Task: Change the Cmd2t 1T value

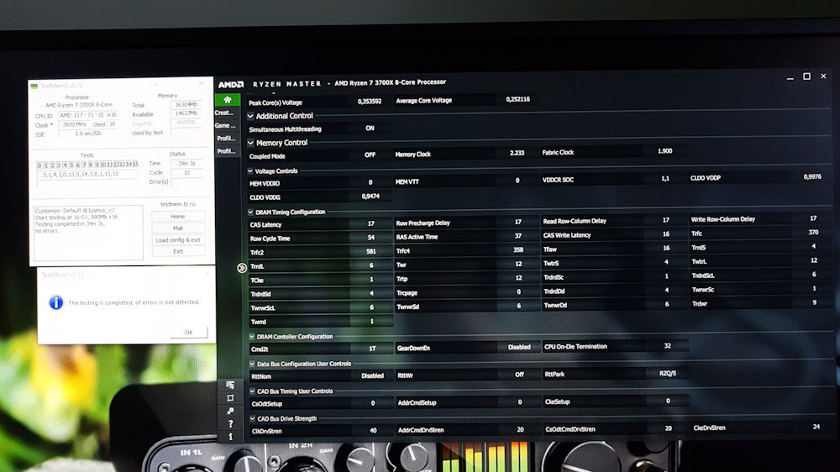Action: click(x=372, y=349)
